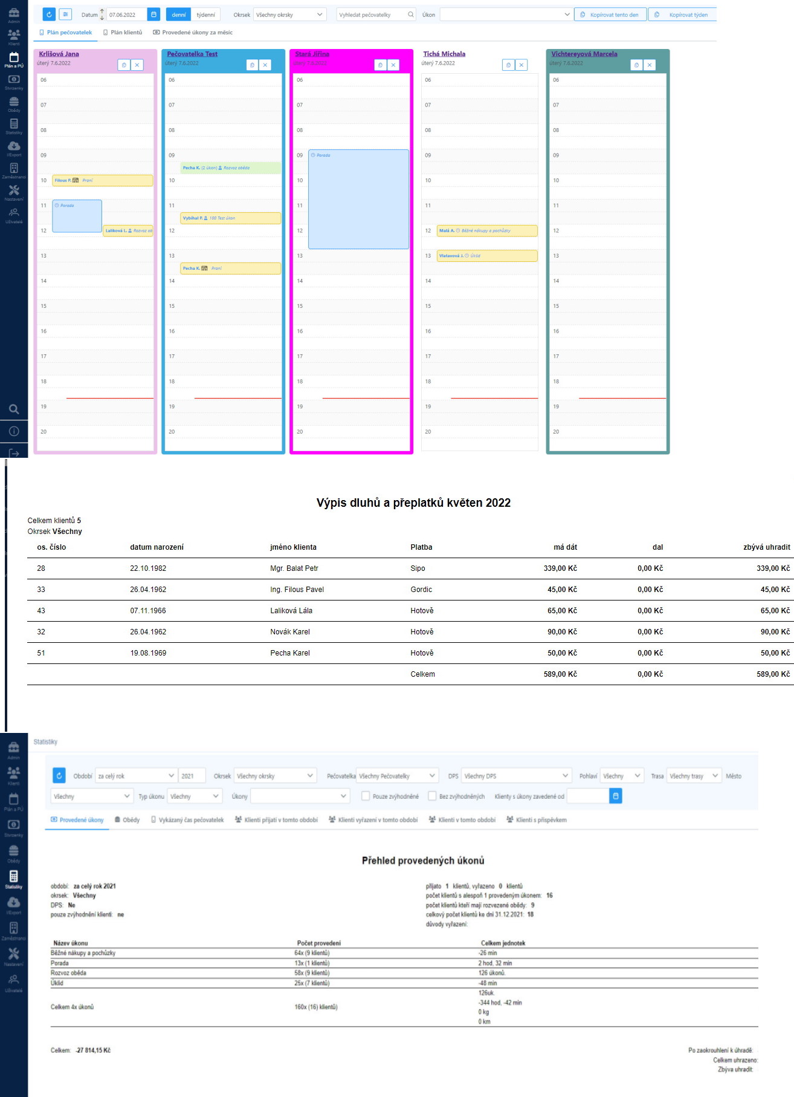This screenshot has width=794, height=1097.
Task: Copy Krlišová Jana's day with her copy icon
Action: click(x=124, y=65)
